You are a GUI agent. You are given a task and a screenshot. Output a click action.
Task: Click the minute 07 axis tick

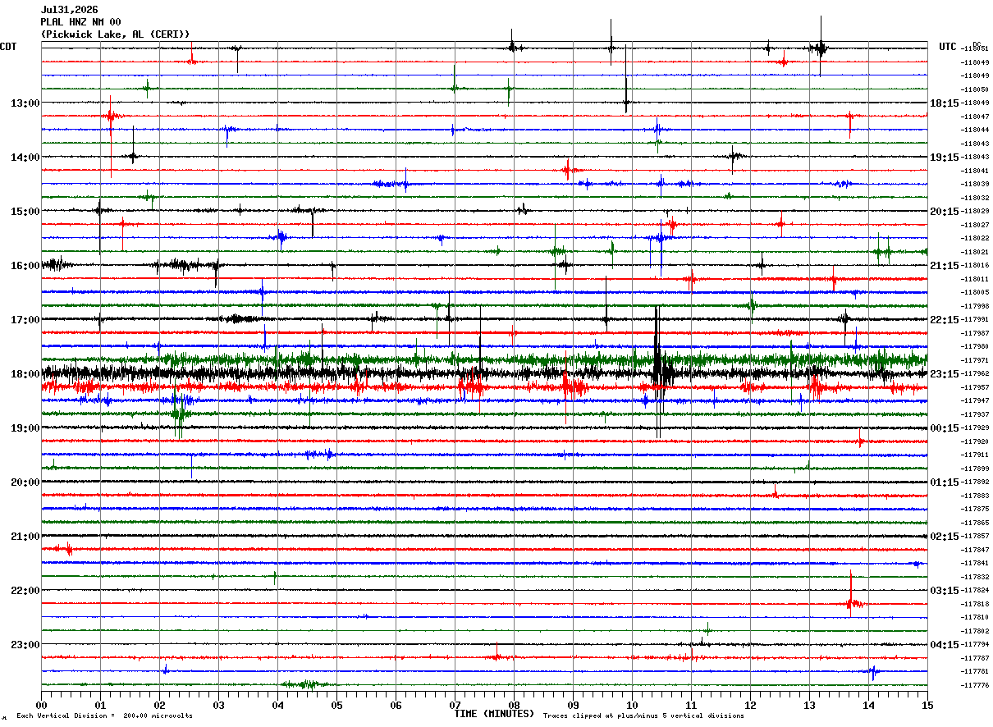(455, 705)
